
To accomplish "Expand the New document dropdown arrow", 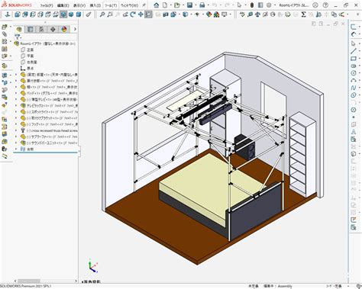I will (x=170, y=5).
